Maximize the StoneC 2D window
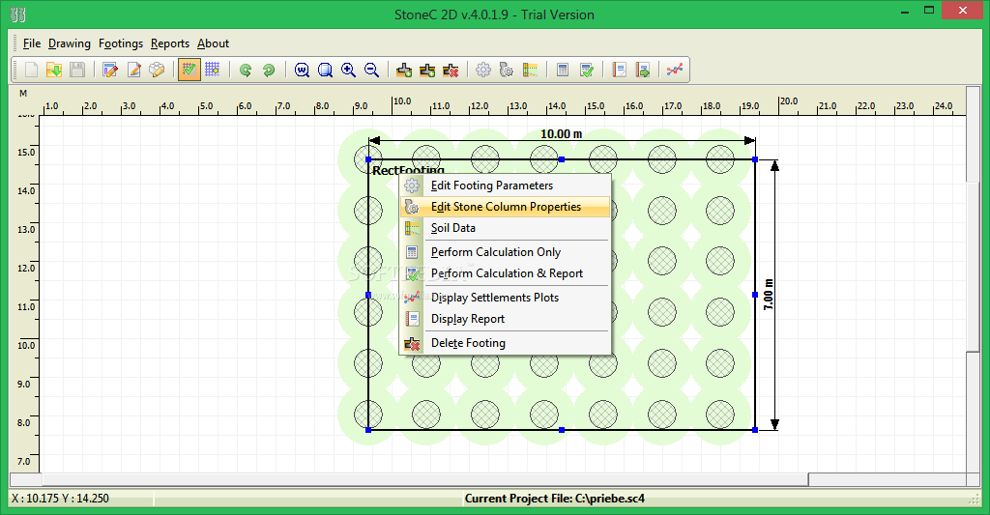 tap(929, 11)
